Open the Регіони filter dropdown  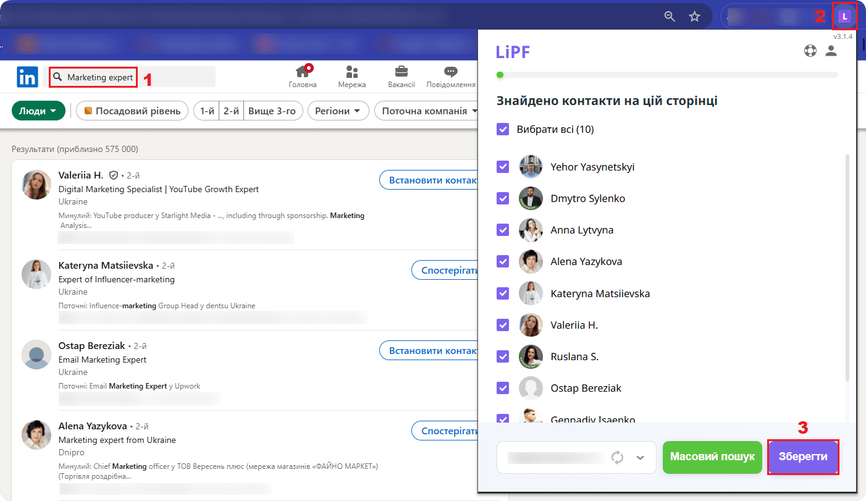click(x=338, y=111)
